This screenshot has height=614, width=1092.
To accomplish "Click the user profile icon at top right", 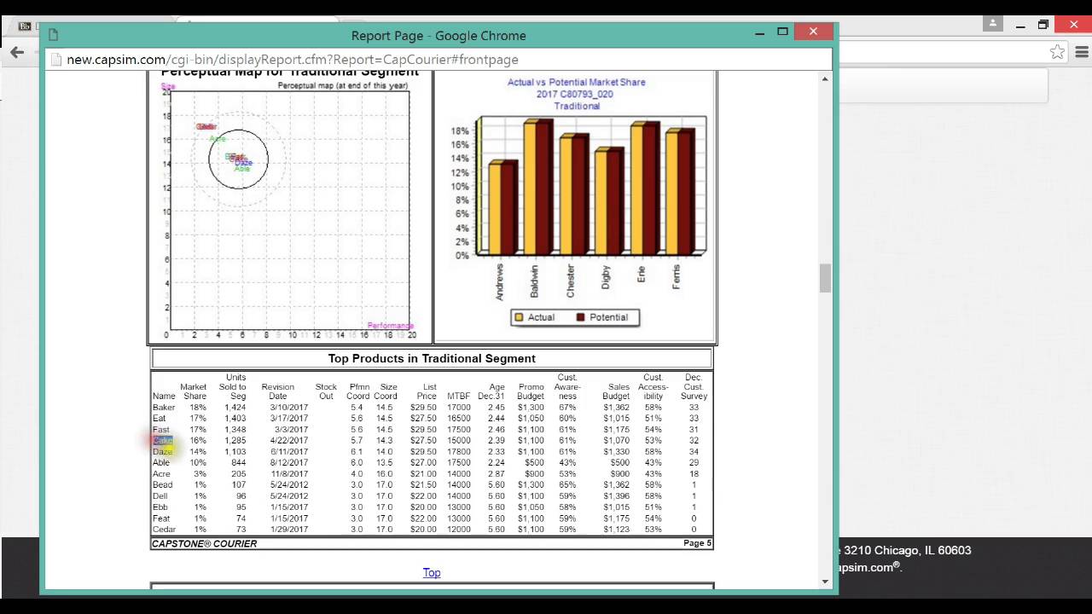I will [x=992, y=24].
